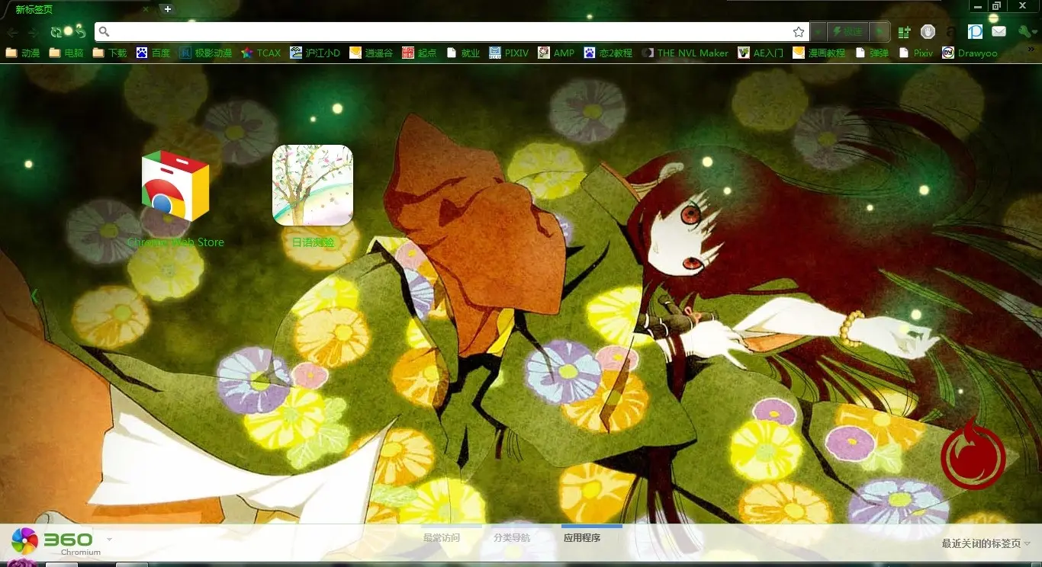Click the 极速 speed mode button
The width and height of the screenshot is (1042, 567).
[848, 32]
